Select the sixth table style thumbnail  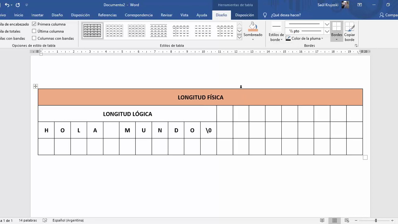[x=203, y=30]
